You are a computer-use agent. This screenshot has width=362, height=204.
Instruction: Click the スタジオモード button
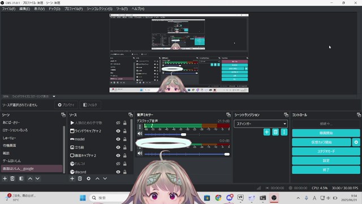[x=326, y=151]
